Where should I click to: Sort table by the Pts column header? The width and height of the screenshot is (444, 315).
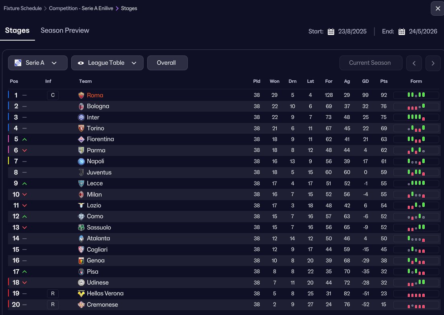point(384,81)
